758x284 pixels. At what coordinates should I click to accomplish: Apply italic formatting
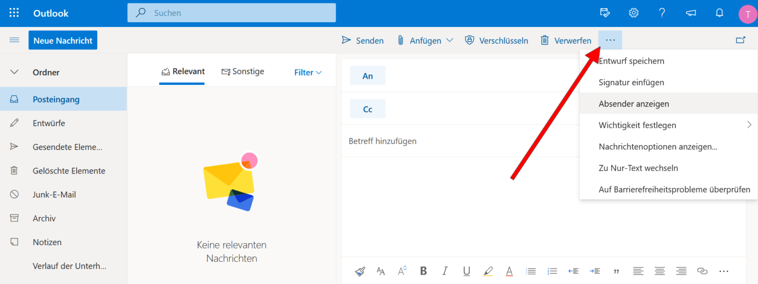click(x=445, y=271)
